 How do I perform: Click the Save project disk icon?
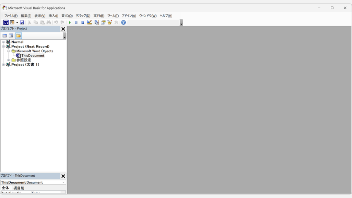point(22,22)
